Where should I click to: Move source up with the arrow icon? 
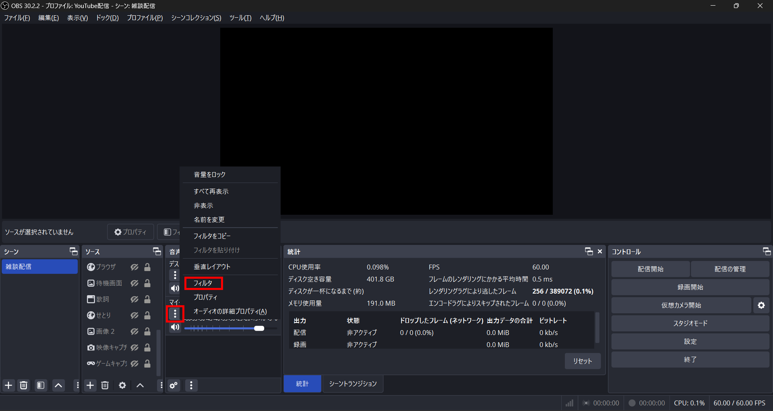point(140,385)
